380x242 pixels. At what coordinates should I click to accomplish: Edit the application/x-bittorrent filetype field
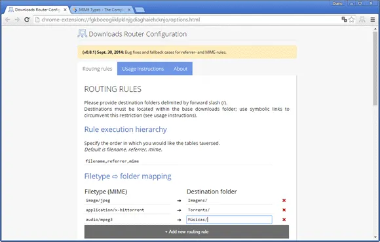click(128, 210)
